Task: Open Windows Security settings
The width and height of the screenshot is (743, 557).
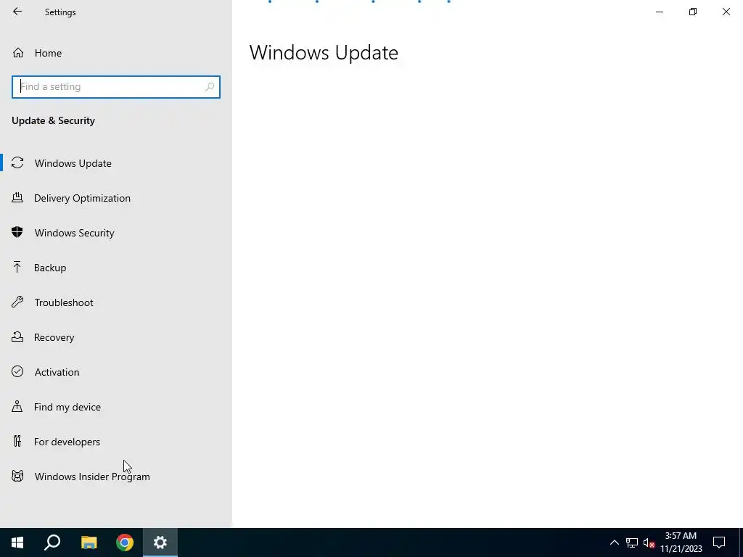Action: coord(116,233)
